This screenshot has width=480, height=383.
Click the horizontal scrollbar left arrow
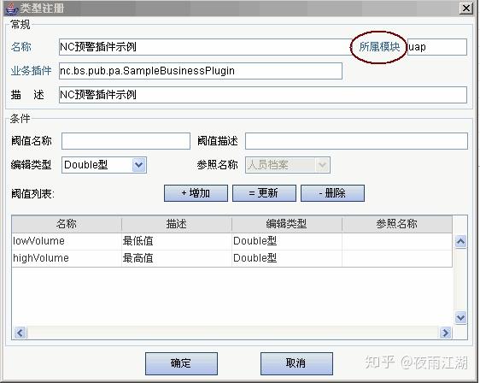tap(20, 333)
